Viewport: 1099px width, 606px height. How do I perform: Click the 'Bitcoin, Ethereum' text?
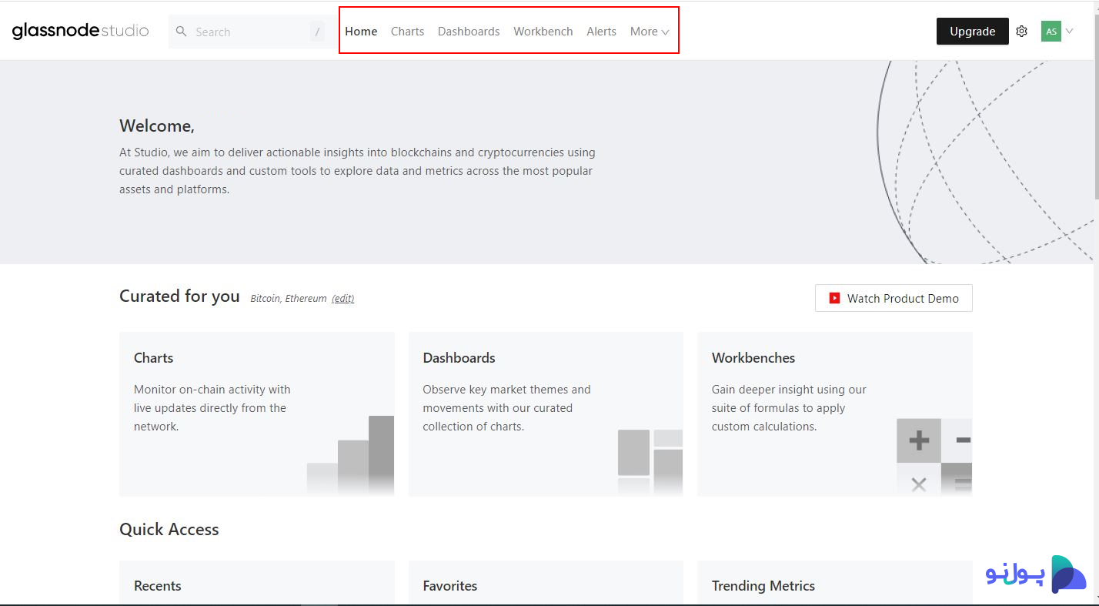[x=289, y=298]
